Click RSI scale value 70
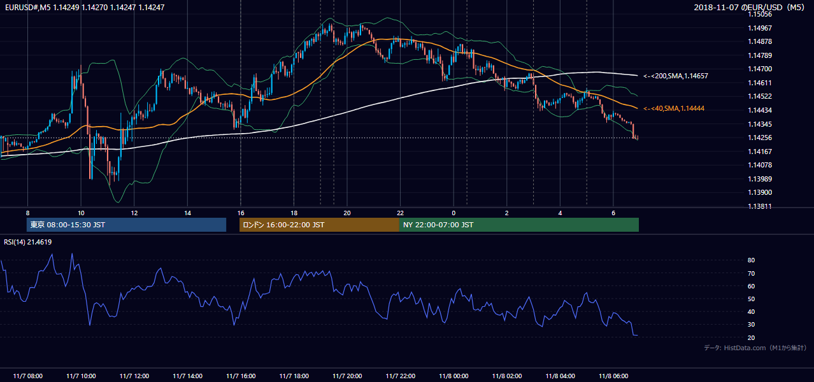Image resolution: width=814 pixels, height=382 pixels. pyautogui.click(x=752, y=273)
